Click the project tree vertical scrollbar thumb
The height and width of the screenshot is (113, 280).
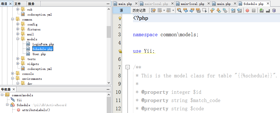pos(109,32)
